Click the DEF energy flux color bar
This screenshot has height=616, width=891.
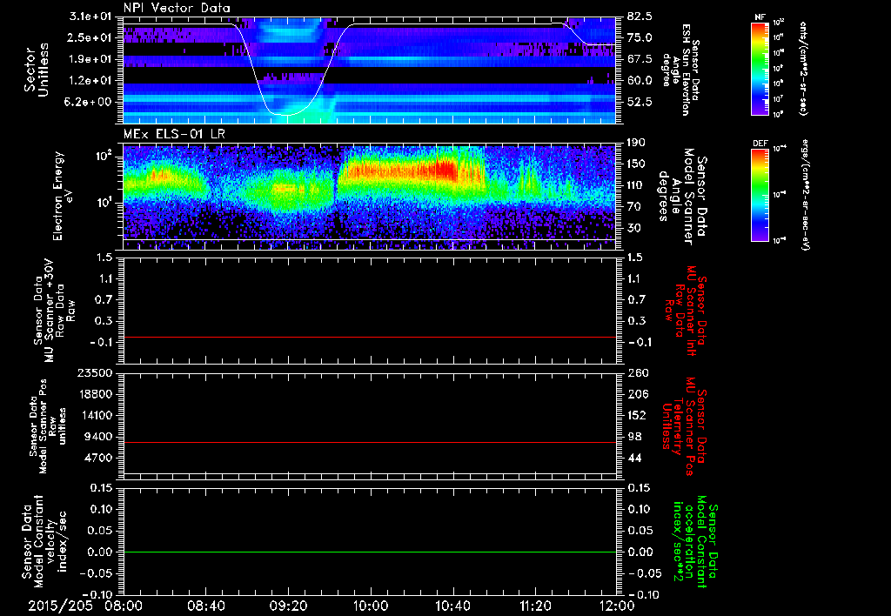coord(760,195)
